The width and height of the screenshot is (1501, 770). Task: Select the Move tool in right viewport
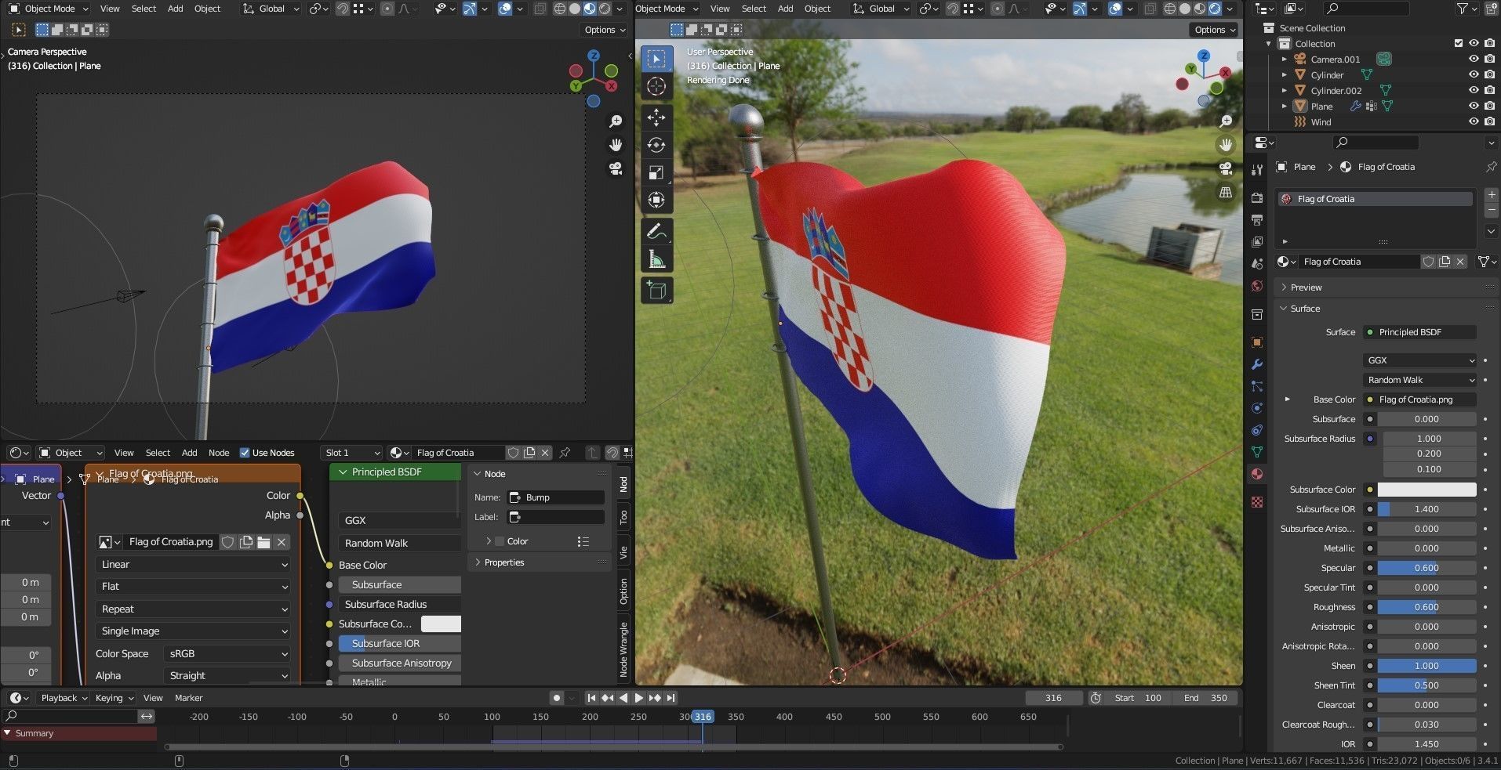656,117
